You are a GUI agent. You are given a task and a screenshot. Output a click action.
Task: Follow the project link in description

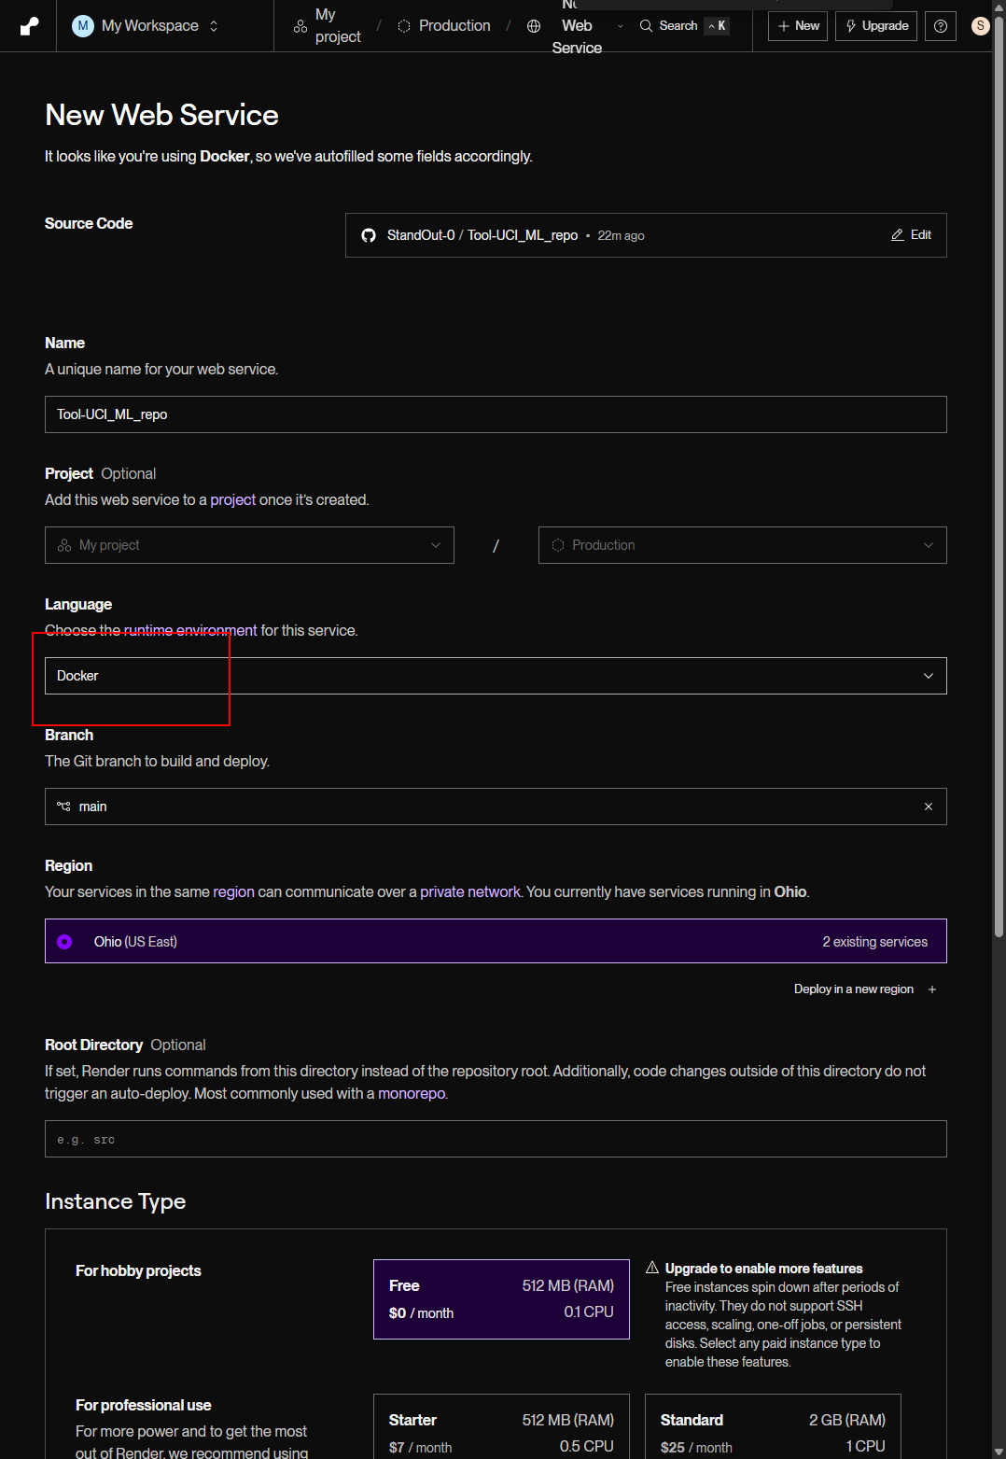[x=233, y=499]
